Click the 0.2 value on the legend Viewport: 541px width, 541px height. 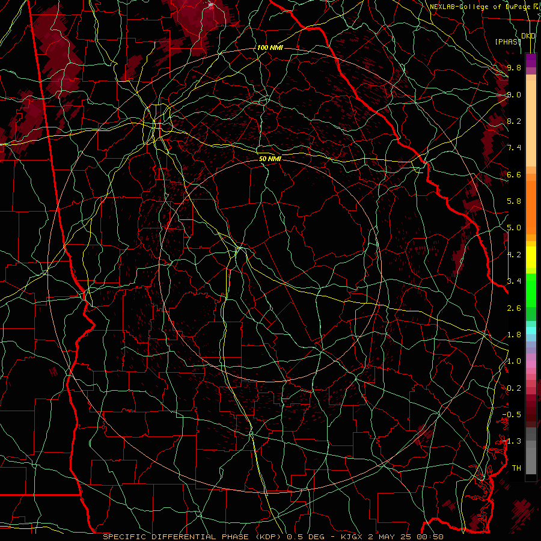[514, 388]
